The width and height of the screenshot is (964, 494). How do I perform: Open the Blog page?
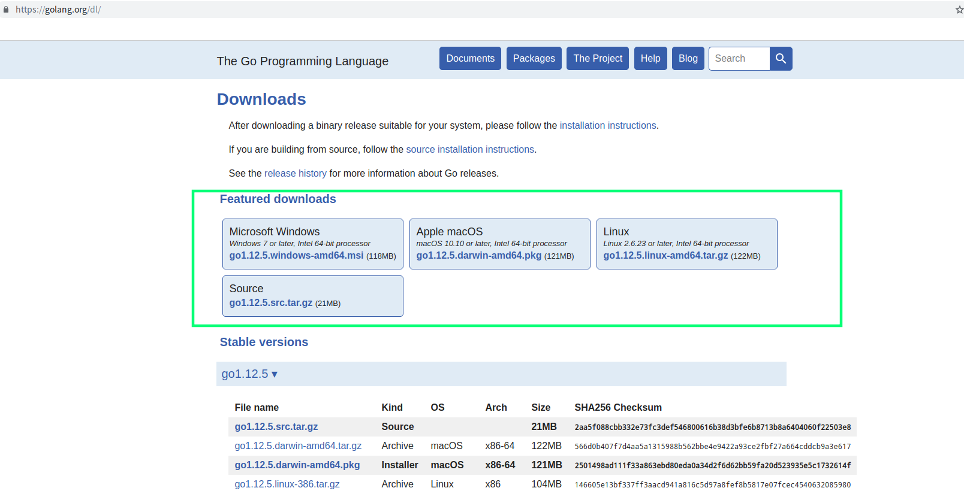click(688, 59)
